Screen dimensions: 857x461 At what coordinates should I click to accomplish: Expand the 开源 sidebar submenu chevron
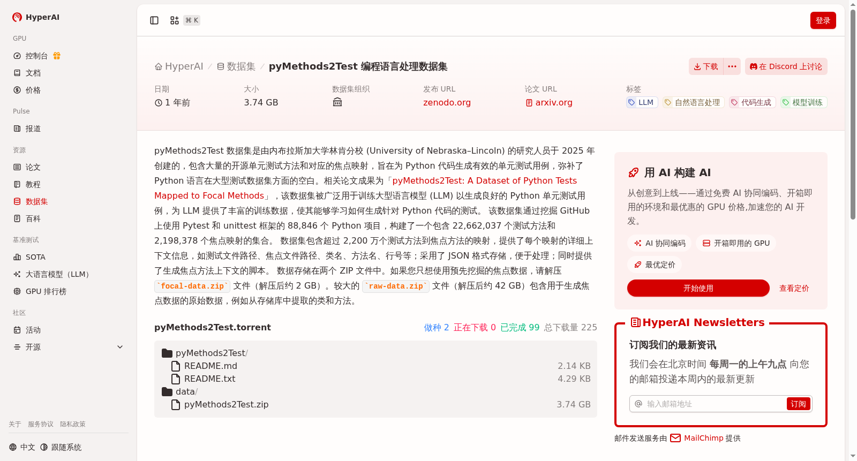(x=120, y=347)
